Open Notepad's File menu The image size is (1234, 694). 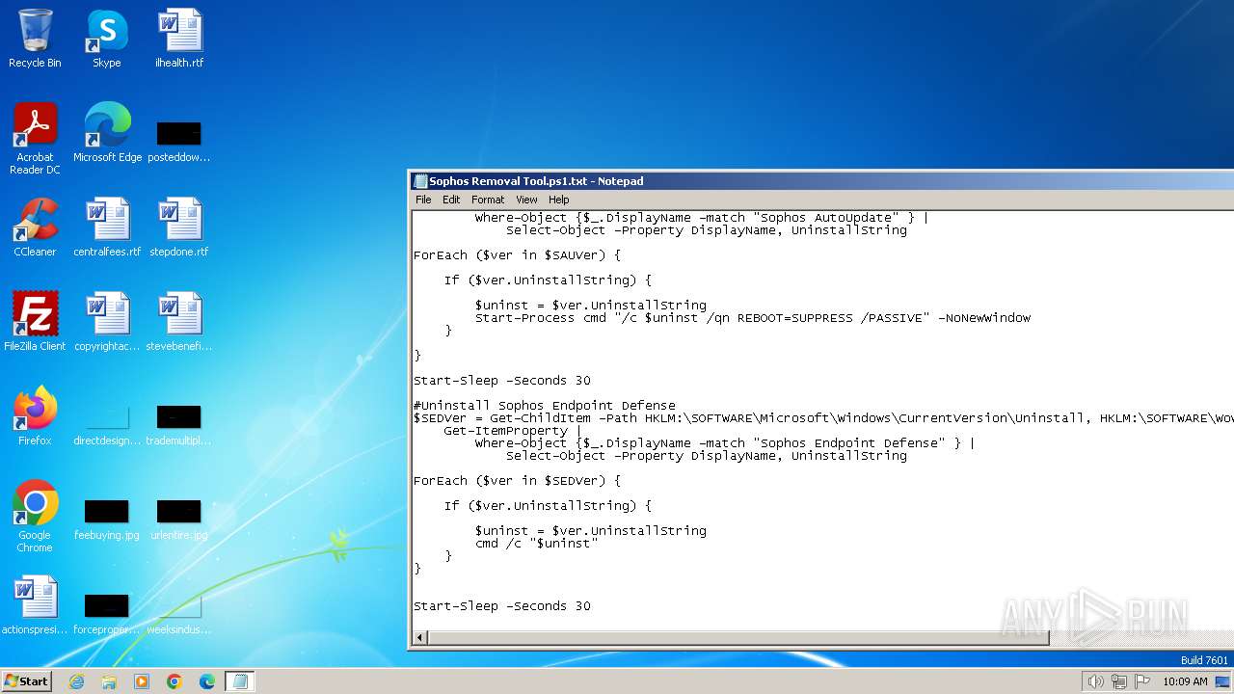point(423,200)
